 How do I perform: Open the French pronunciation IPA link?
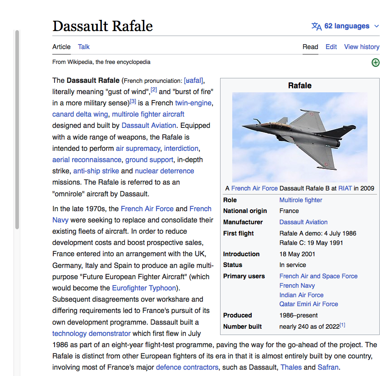[x=193, y=81]
